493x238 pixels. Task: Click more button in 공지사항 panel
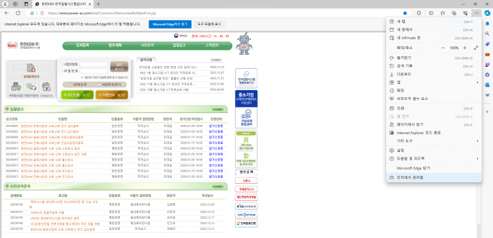click(216, 59)
